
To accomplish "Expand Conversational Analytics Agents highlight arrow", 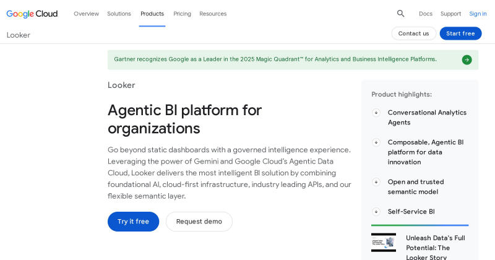I will pos(376,113).
